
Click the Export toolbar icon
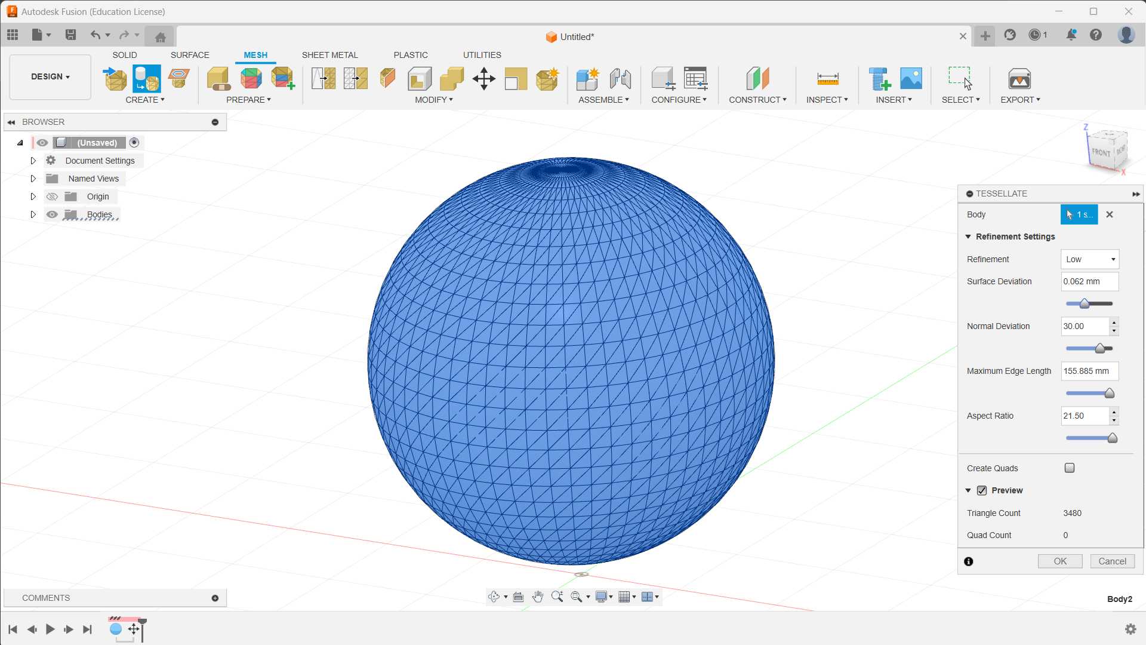(1019, 78)
